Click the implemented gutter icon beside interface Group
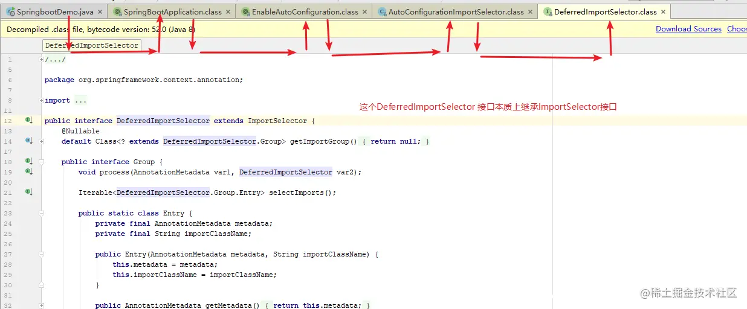This screenshot has width=747, height=309. 28,161
